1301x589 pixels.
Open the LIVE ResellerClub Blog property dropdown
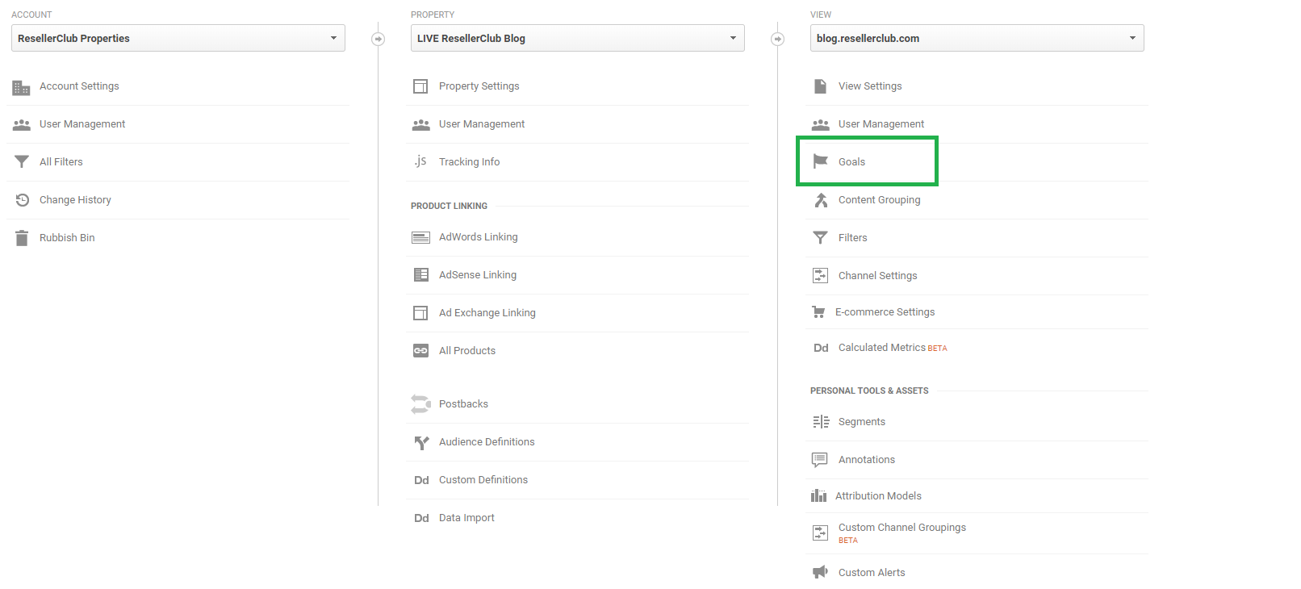click(x=578, y=38)
